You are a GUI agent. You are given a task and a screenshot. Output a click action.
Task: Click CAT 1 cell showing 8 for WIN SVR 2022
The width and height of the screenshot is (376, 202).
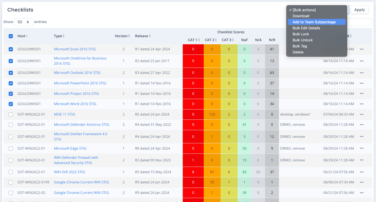click(x=193, y=172)
